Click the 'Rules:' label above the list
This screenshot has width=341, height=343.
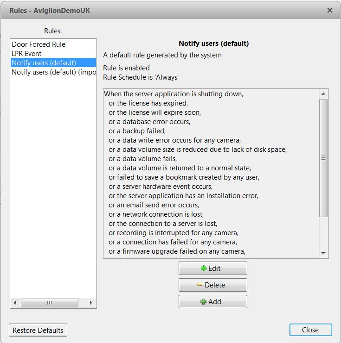pos(53,31)
